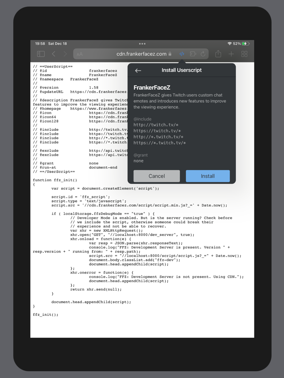Tap the popup's http://*.twitch.tv/* include line
Viewport: 284px width, 378px height.
[x=158, y=137]
